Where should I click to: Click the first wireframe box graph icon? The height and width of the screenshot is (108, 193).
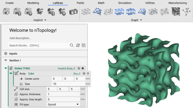pyautogui.click(x=86, y=12)
